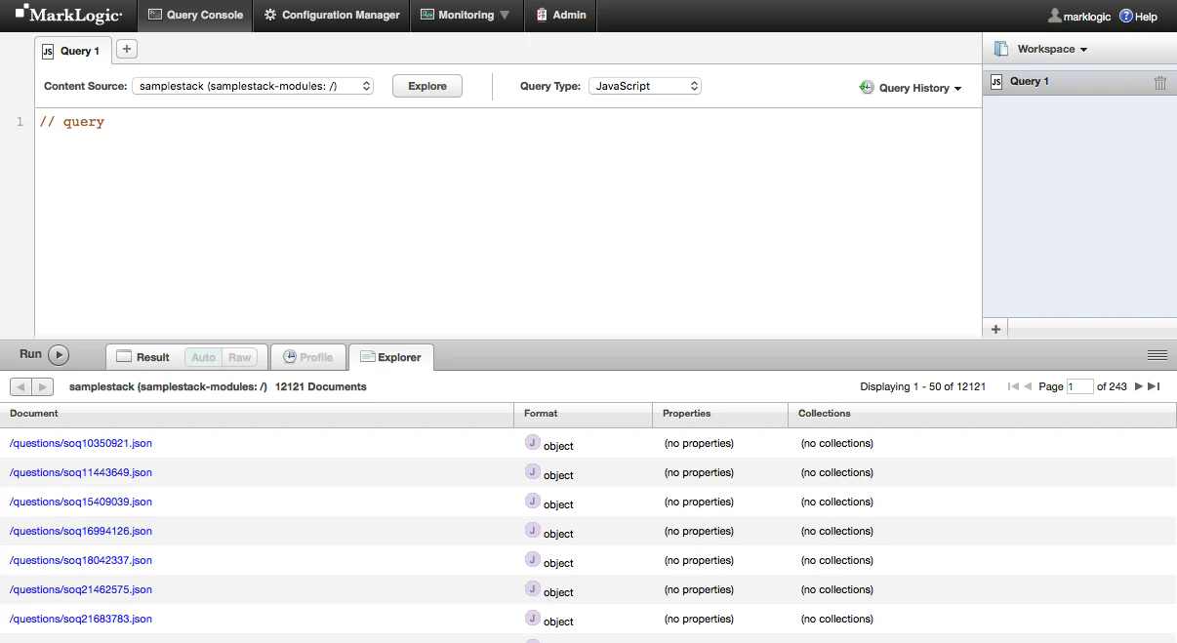Switch to the Admin tab

coord(560,16)
